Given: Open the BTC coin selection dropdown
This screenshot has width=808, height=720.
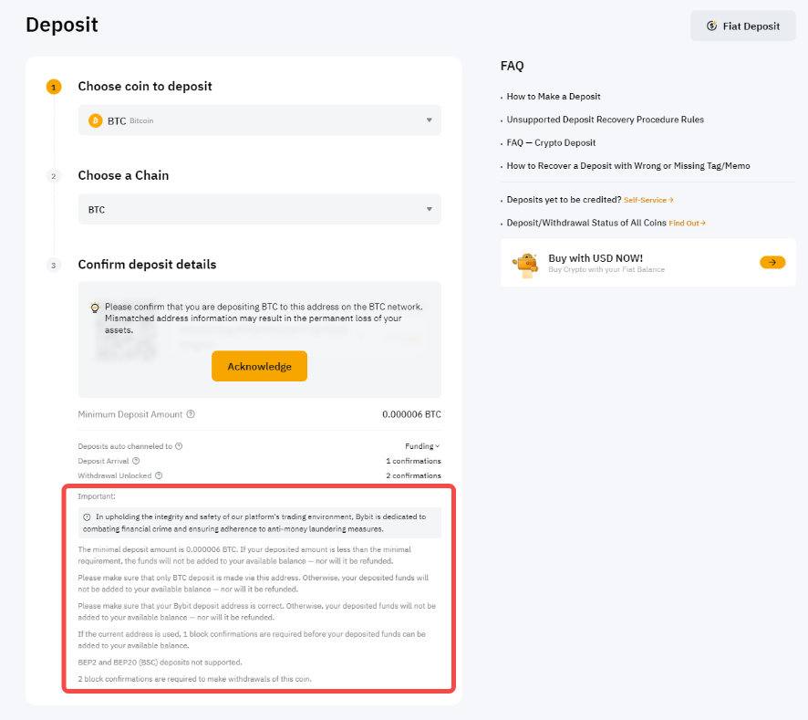Looking at the screenshot, I should [259, 120].
